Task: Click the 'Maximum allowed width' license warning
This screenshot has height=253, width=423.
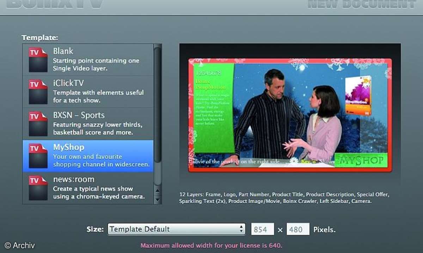Action: (x=211, y=245)
